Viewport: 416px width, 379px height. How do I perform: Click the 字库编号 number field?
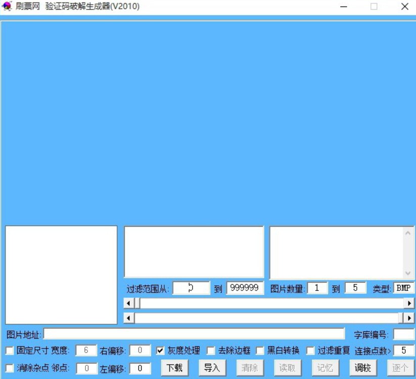tap(404, 333)
